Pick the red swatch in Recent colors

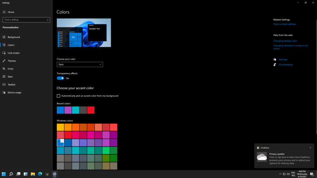(91, 110)
